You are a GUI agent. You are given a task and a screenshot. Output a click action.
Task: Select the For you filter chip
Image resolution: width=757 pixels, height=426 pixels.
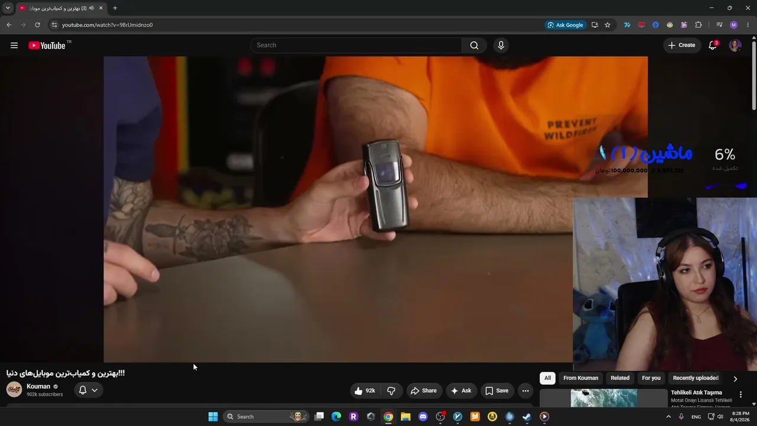pos(651,378)
